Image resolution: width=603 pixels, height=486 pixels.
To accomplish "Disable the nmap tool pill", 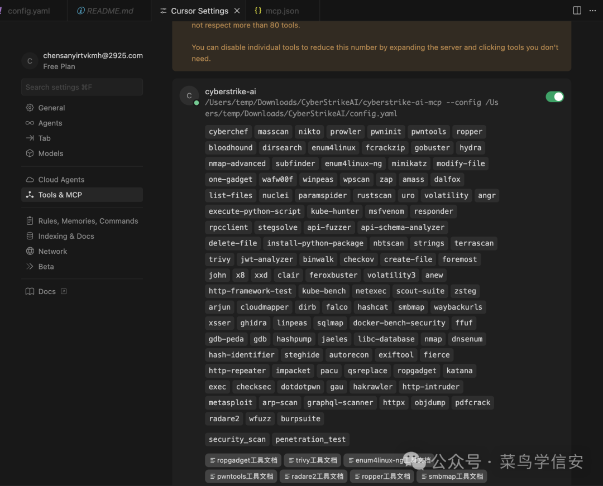I will coord(433,339).
